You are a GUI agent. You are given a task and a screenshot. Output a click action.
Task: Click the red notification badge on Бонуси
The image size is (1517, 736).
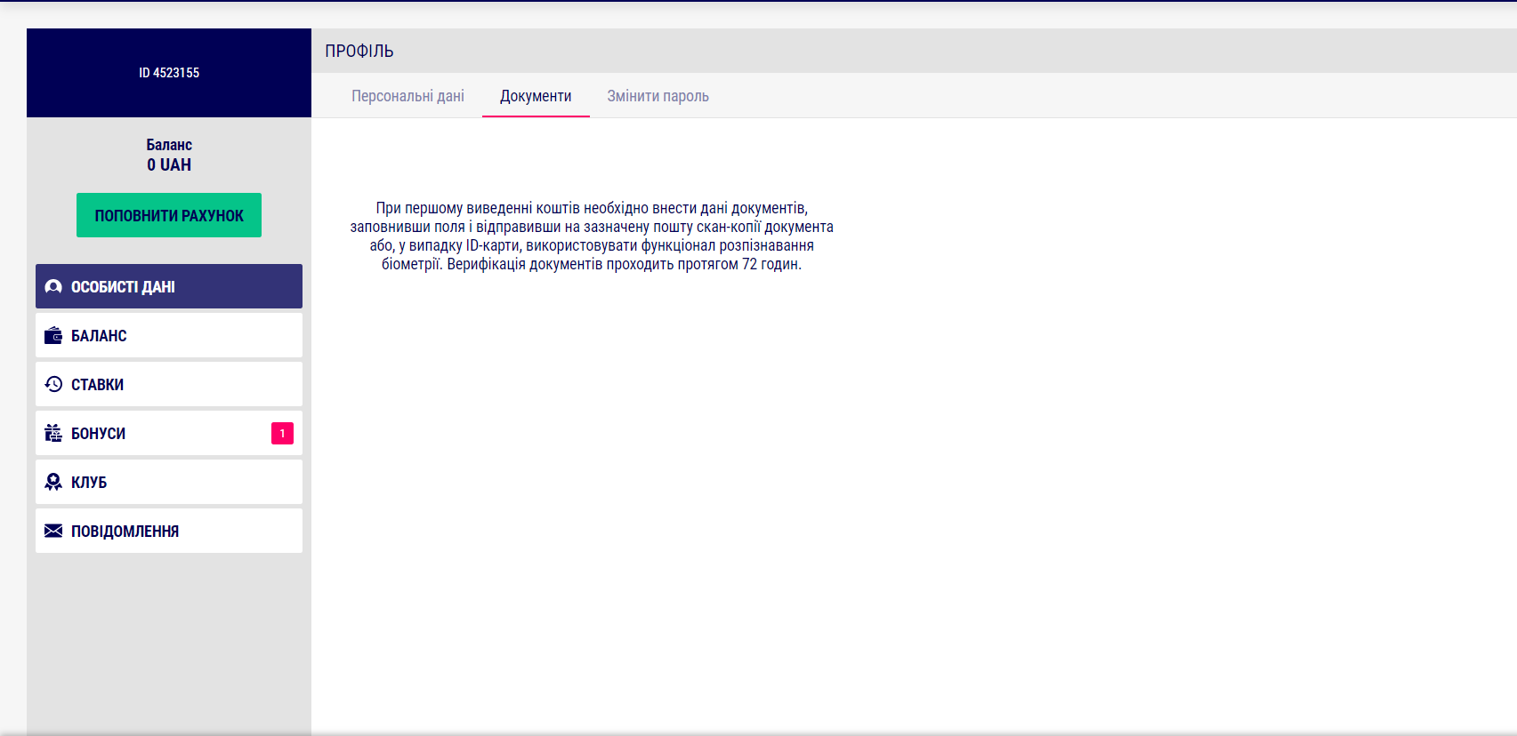click(x=282, y=433)
